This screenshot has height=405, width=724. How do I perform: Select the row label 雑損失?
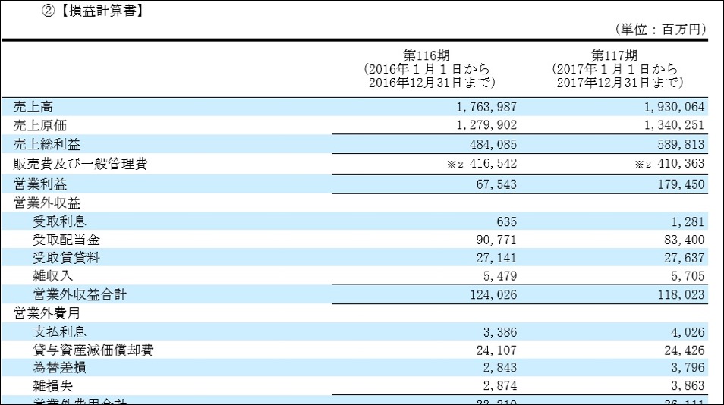pyautogui.click(x=52, y=385)
